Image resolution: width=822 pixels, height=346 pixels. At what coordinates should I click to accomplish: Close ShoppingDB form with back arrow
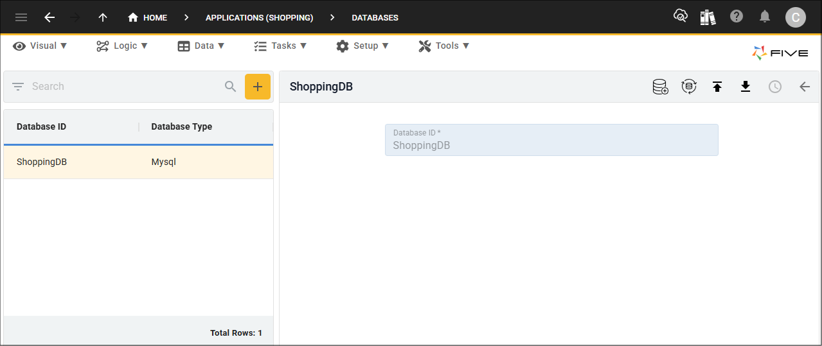click(x=805, y=87)
